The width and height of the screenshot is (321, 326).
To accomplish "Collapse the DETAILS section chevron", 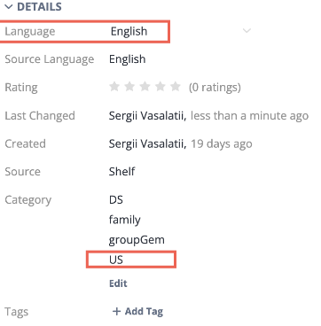I will click(9, 7).
